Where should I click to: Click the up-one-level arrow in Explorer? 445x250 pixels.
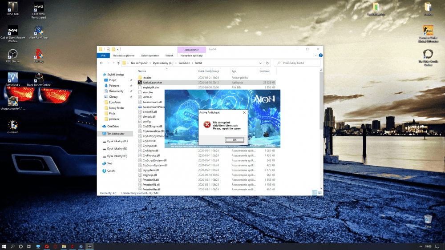tap(118, 63)
